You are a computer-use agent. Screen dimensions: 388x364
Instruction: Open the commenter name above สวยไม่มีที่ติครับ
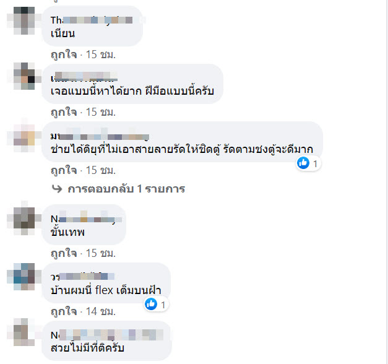click(x=107, y=335)
